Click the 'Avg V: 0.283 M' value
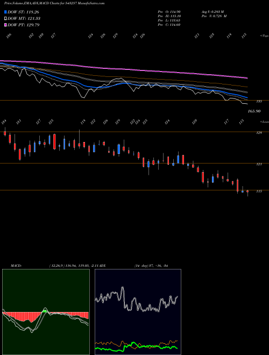 point(213,12)
